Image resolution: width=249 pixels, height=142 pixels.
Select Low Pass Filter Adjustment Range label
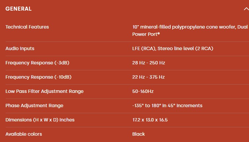pyautogui.click(x=44, y=91)
